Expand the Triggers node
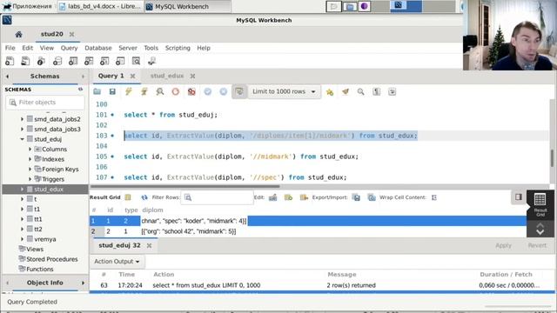Viewport: 557px width, 313px height. 30,179
